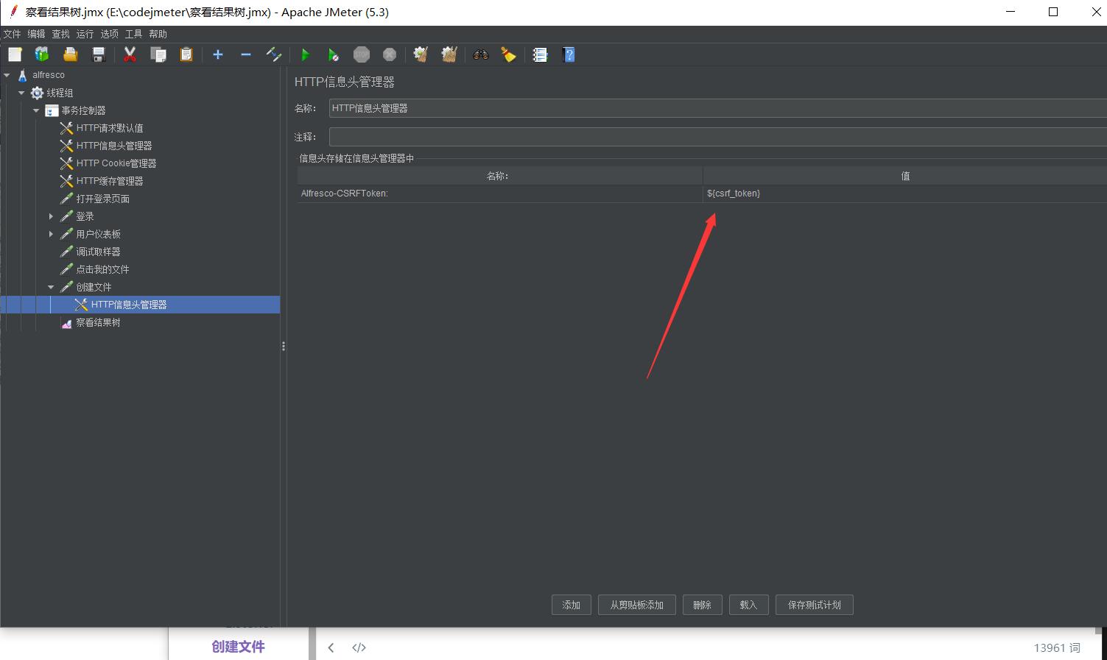Click the grey Stop test icon

[x=362, y=54]
